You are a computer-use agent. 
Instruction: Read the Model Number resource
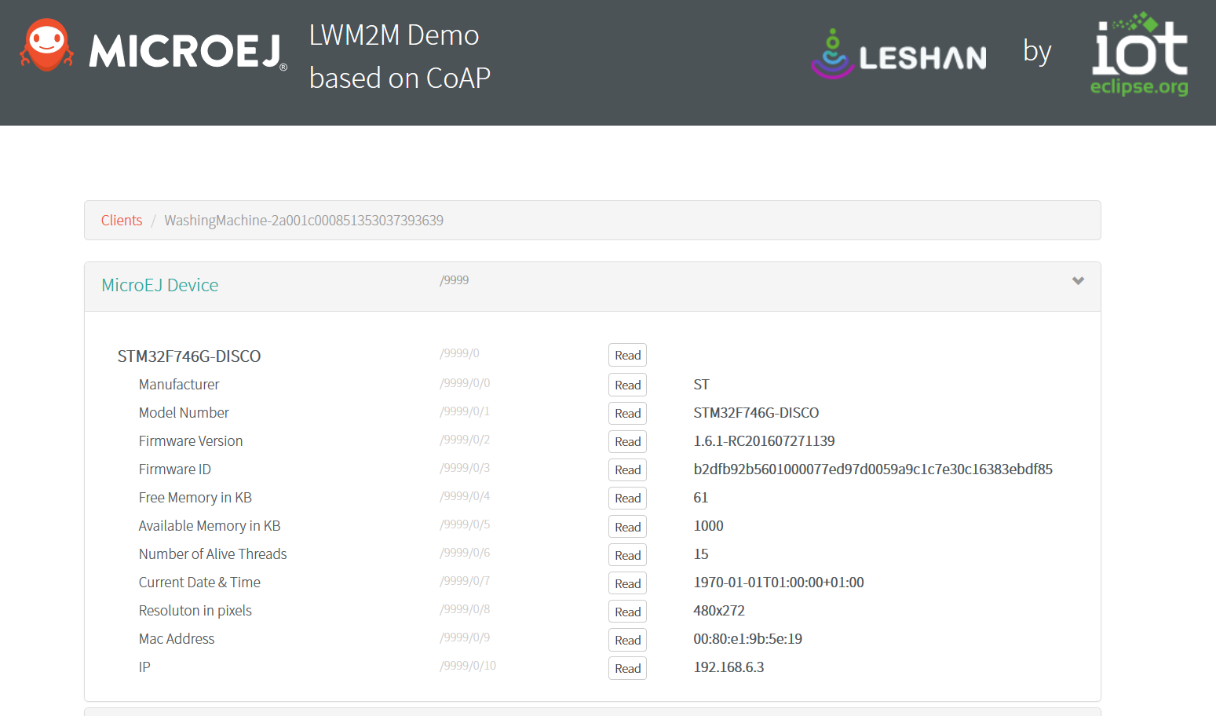point(627,413)
